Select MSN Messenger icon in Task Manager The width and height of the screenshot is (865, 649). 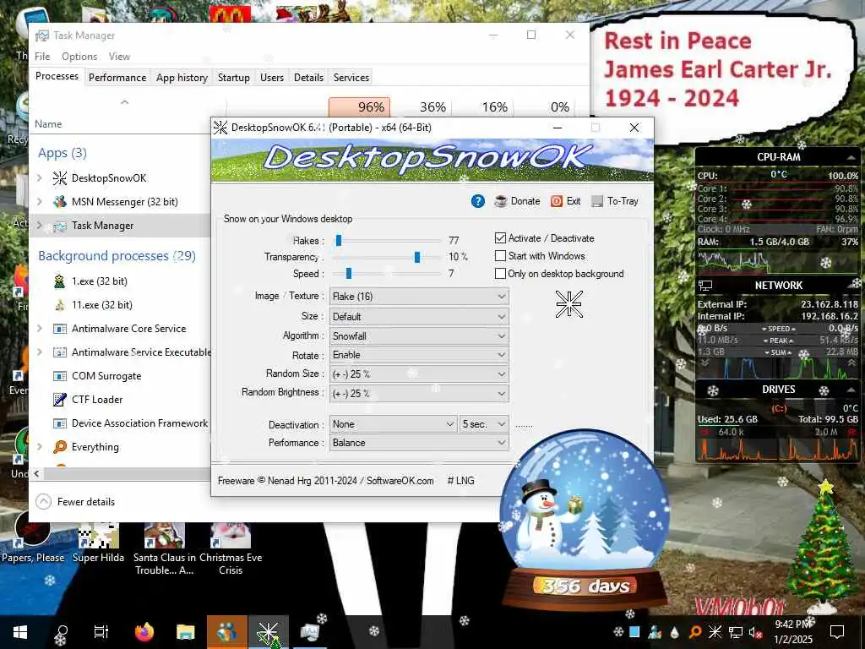pos(60,202)
